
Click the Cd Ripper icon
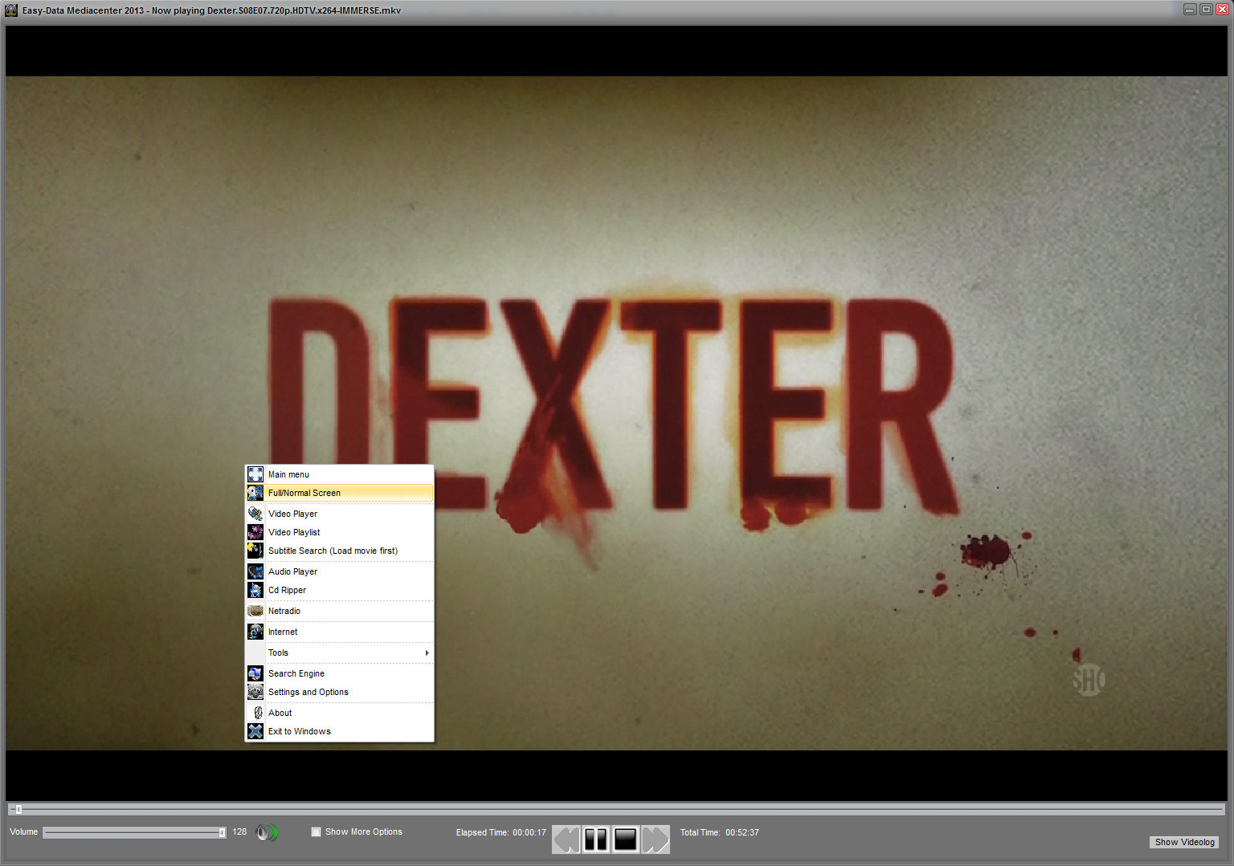(255, 590)
